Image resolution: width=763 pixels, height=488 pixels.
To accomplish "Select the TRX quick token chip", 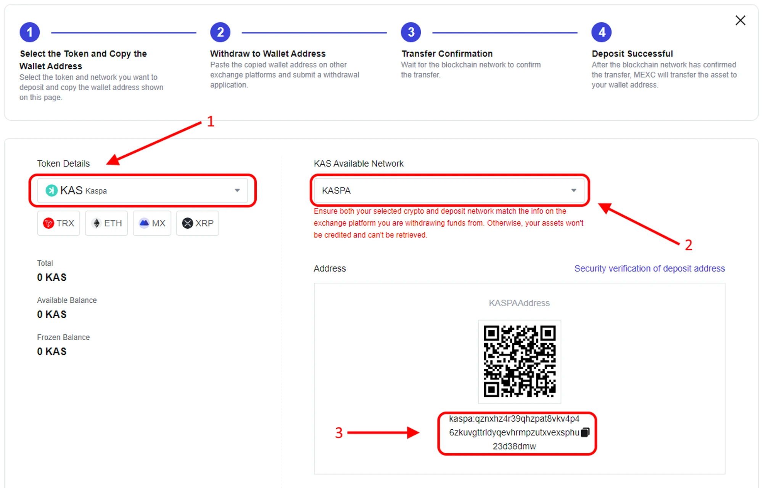I will pyautogui.click(x=59, y=223).
